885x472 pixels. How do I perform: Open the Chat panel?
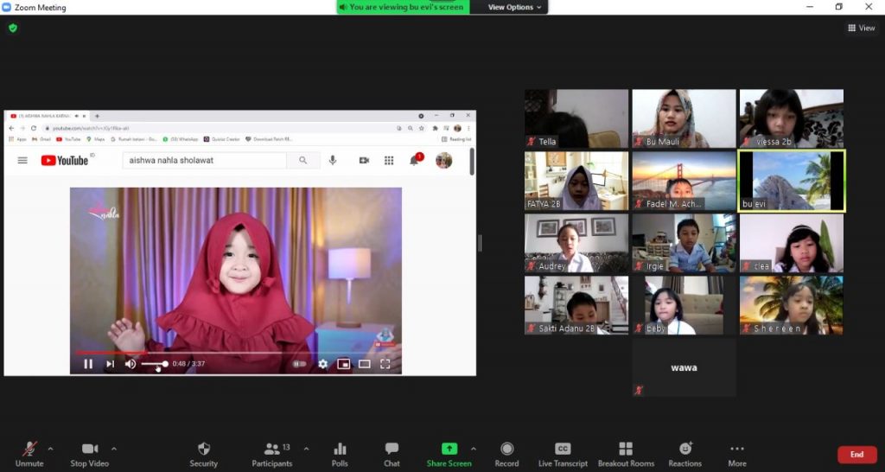[392, 450]
